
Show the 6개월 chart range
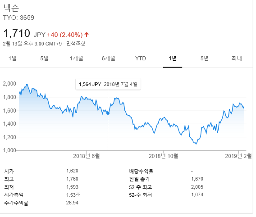109,59
